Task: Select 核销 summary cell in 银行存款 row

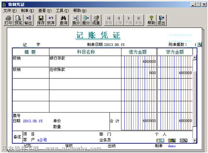Action: point(31,62)
